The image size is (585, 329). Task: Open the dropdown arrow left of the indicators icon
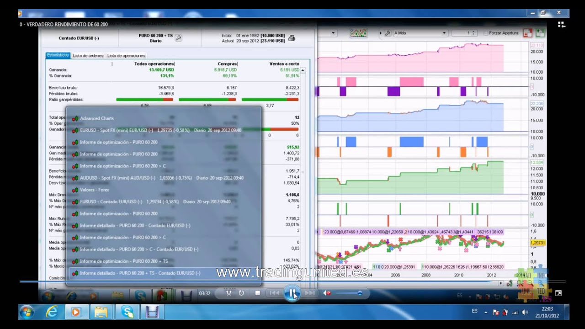pyautogui.click(x=334, y=33)
